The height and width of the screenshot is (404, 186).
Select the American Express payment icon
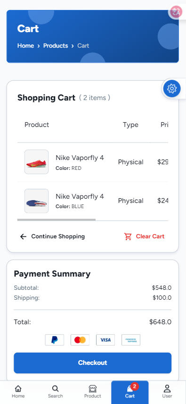[x=131, y=340]
